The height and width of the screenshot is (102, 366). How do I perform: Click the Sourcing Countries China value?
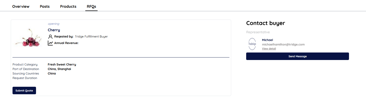52,73
